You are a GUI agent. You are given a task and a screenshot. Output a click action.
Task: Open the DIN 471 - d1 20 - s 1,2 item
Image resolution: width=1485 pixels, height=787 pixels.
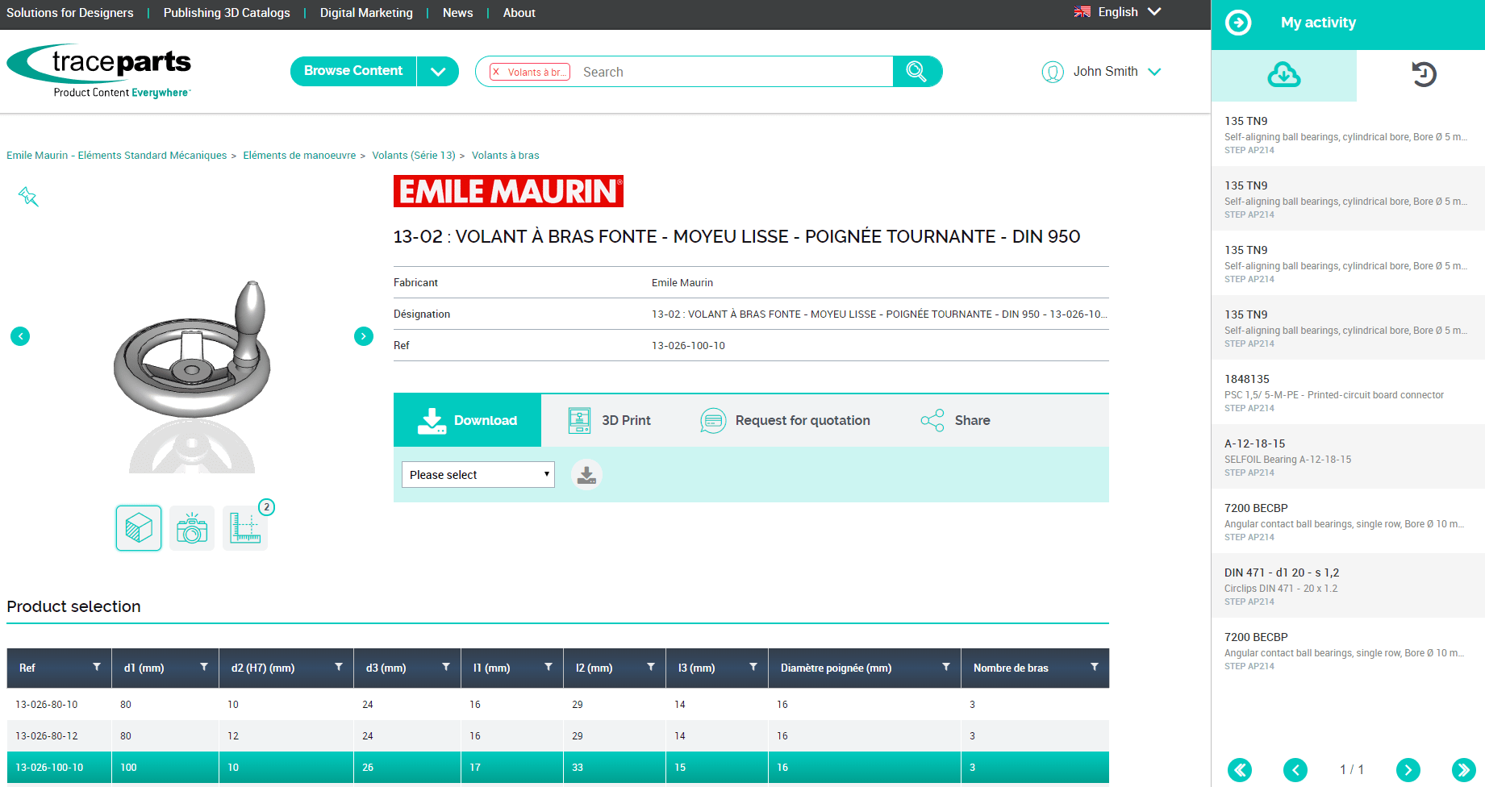coord(1348,585)
